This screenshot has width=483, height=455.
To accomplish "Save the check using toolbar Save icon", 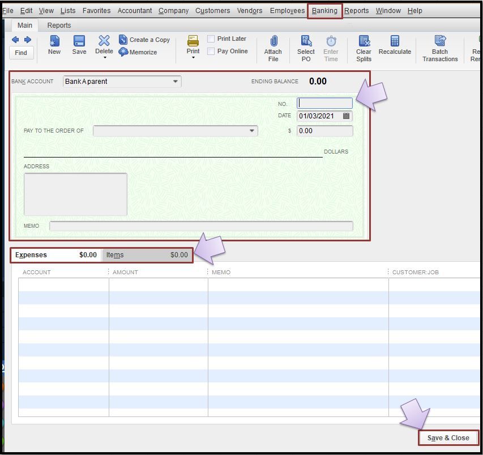I will 79,45.
